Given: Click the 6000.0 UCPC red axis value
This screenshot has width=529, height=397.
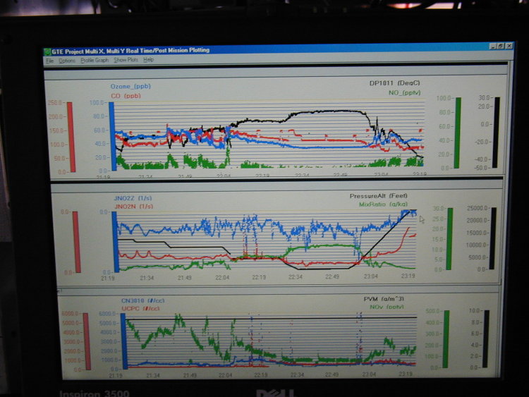Looking at the screenshot, I should pos(71,314).
